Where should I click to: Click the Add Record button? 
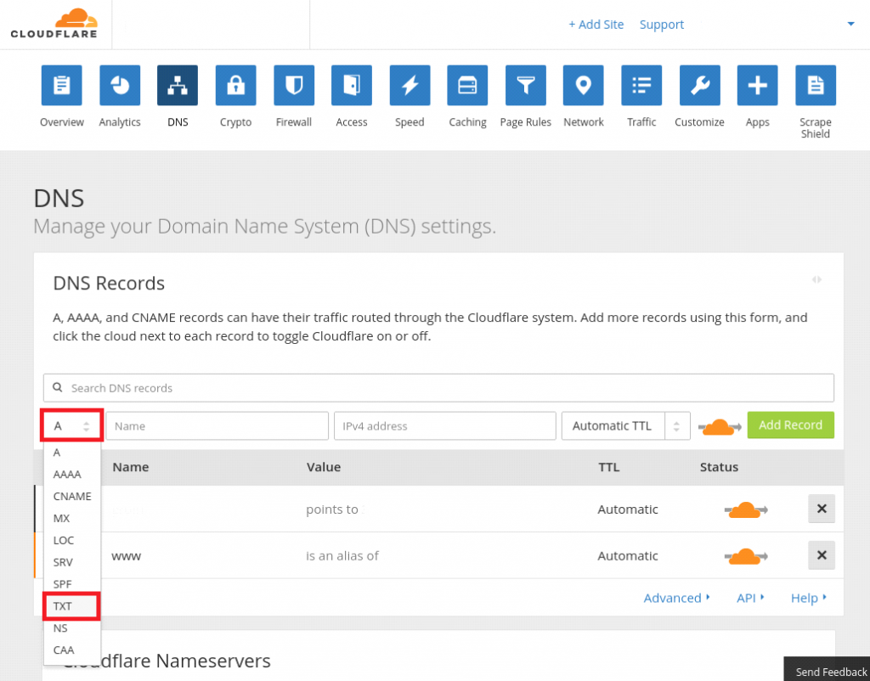(790, 425)
